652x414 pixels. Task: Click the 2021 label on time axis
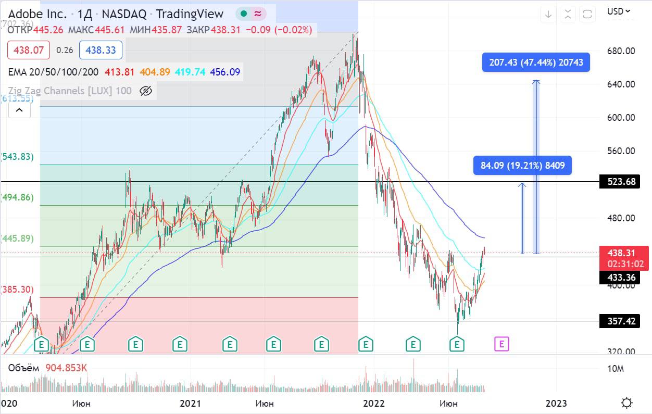[x=190, y=403]
